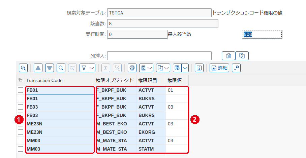Click the Views icon in the toolbar
Viewport: 306px width, 158px height.
[x=144, y=68]
